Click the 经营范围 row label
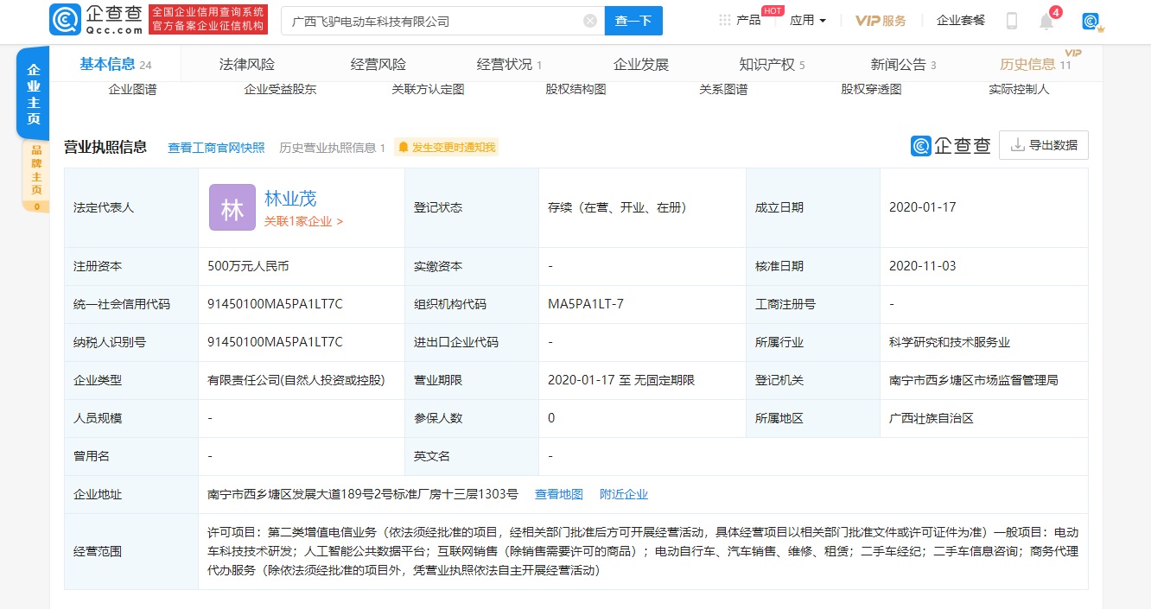Image resolution: width=1151 pixels, height=609 pixels. click(98, 551)
